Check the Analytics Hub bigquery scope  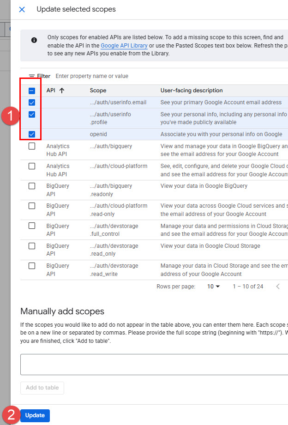point(32,146)
